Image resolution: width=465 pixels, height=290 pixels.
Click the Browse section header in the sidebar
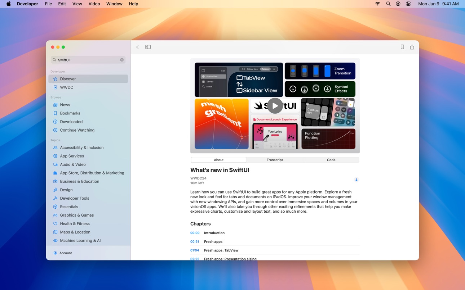click(x=56, y=97)
